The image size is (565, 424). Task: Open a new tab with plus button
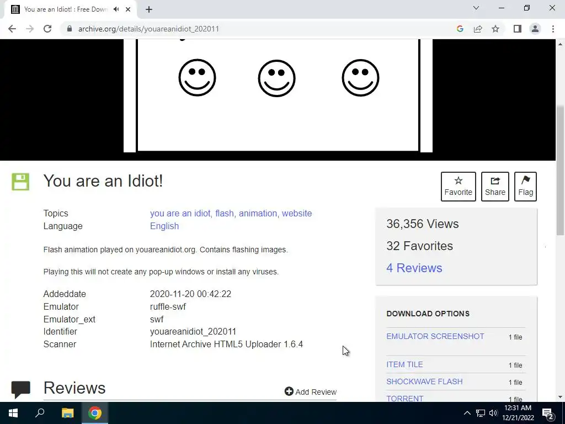149,9
